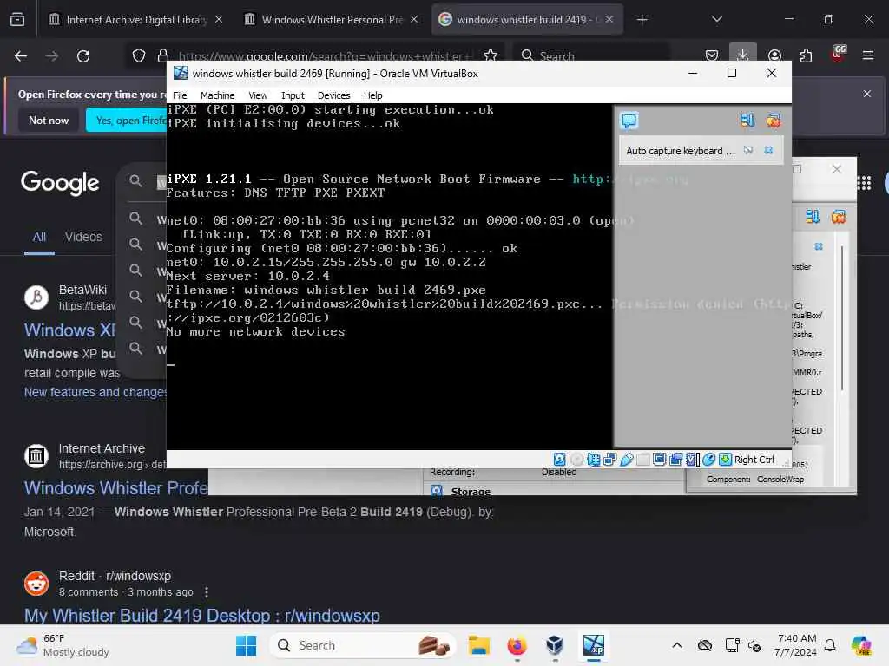Open the File menu in the VM window

tap(180, 95)
